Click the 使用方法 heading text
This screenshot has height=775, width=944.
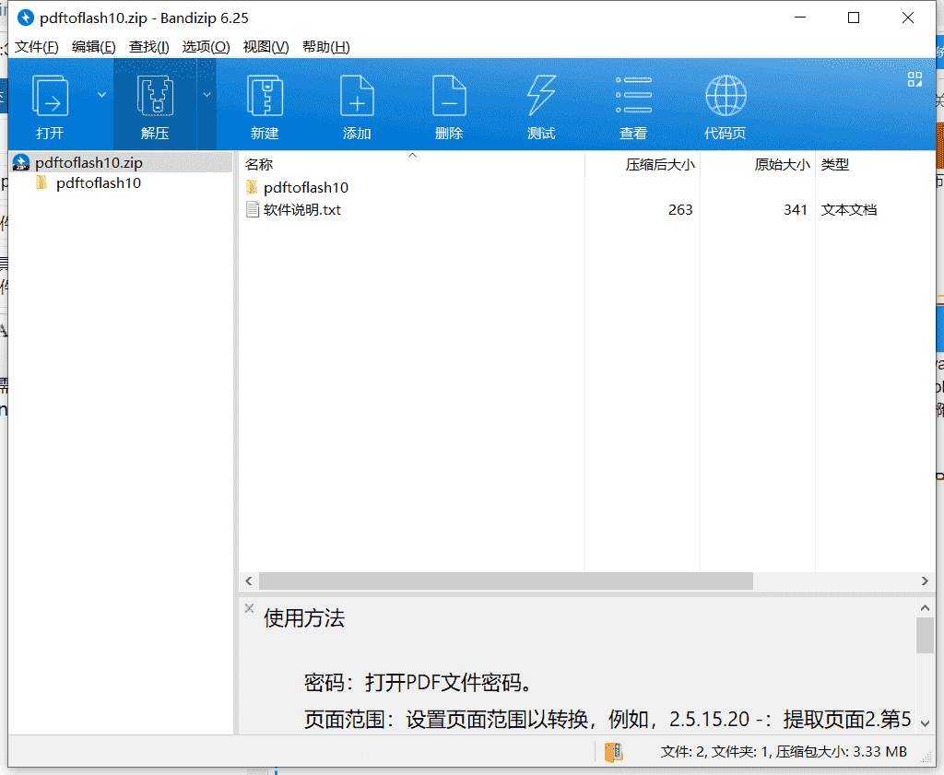pyautogui.click(x=304, y=618)
